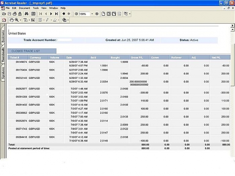Select the Fit Width page icon

114,14
